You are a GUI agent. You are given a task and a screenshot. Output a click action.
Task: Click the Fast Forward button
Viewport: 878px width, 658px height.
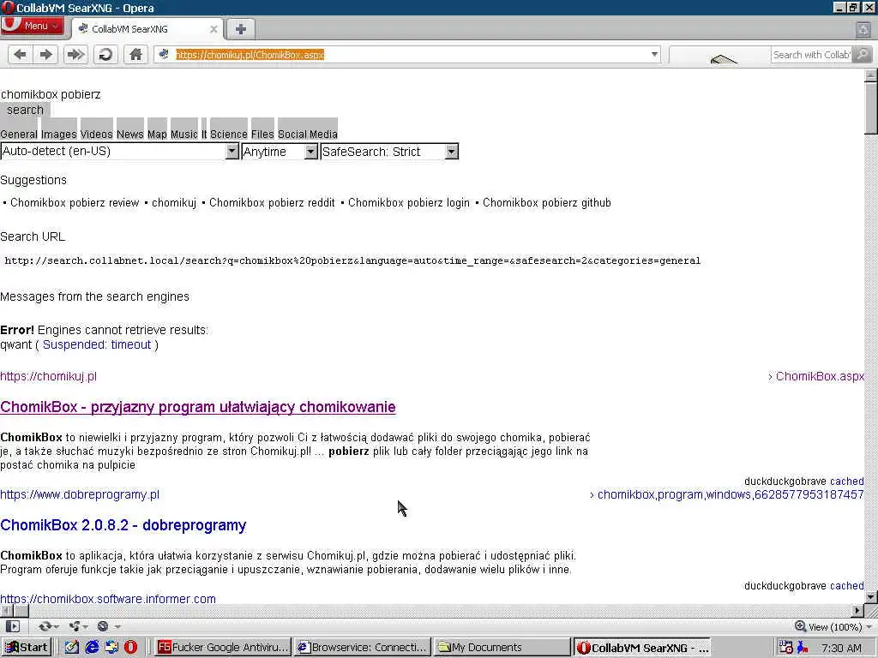[75, 54]
